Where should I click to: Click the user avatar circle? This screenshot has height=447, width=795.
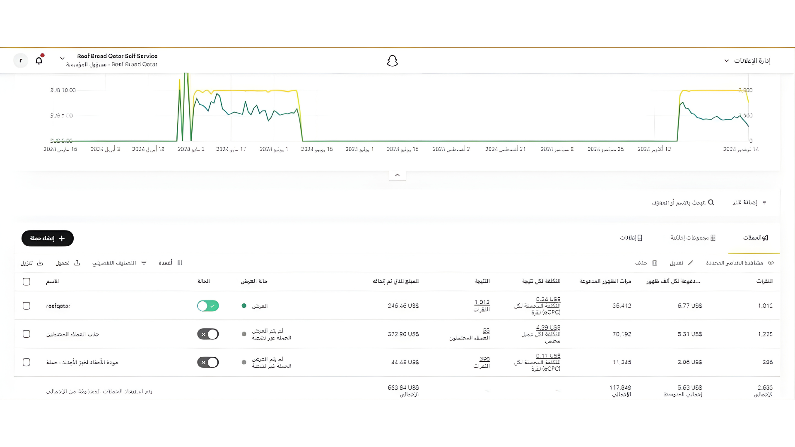[x=21, y=60]
